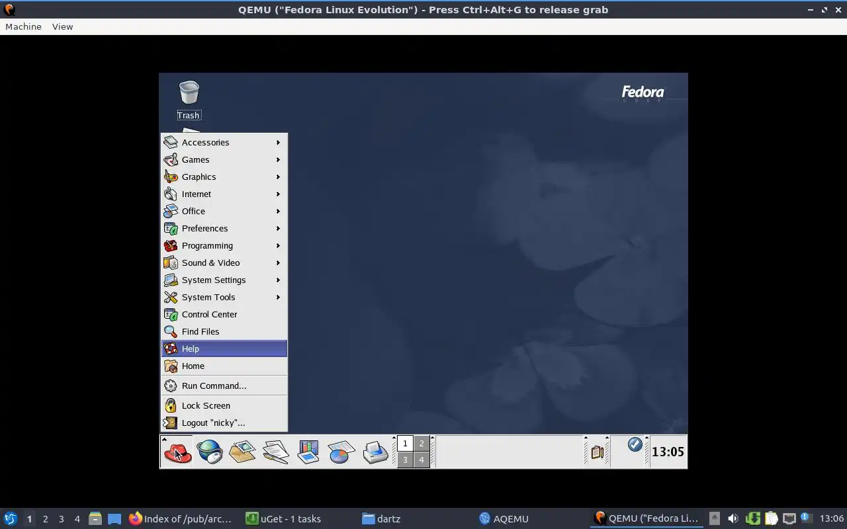The height and width of the screenshot is (529, 847).
Task: Open the Games submenu
Action: (224, 159)
